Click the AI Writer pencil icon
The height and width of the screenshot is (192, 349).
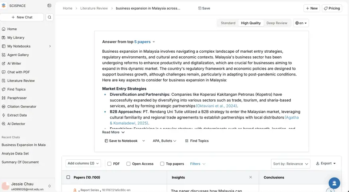pyautogui.click(x=4, y=63)
